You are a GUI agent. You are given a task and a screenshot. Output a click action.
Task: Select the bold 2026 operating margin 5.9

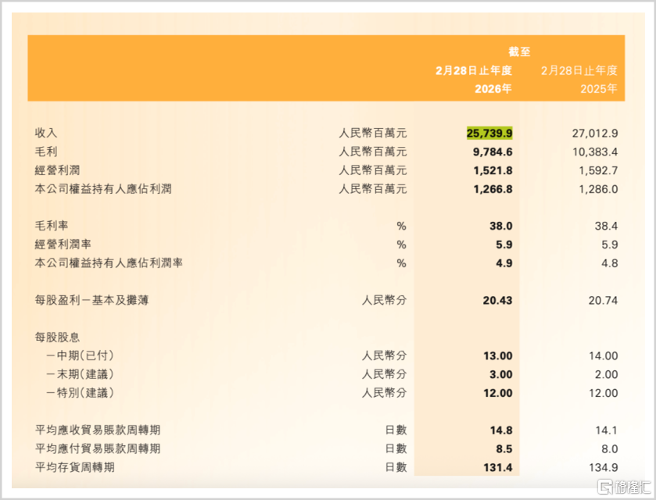pos(504,245)
